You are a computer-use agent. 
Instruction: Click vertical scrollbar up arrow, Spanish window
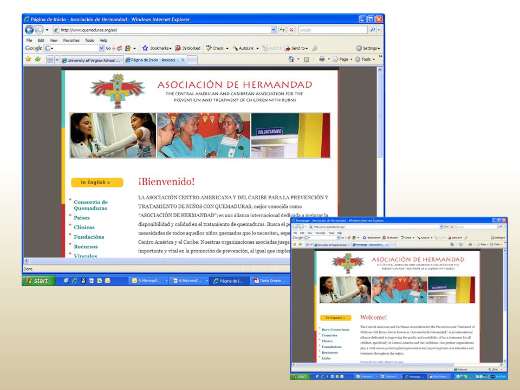pos(380,70)
